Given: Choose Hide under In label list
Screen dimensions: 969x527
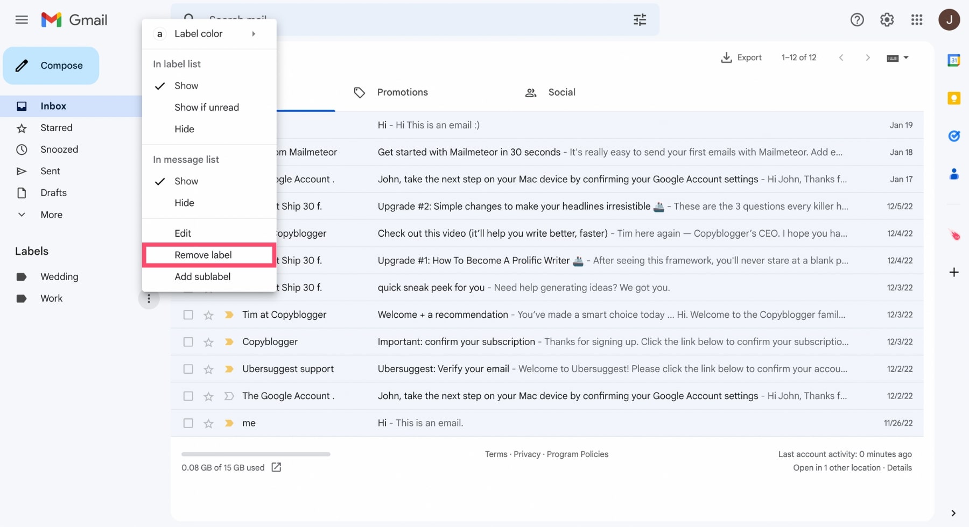Looking at the screenshot, I should (209, 129).
